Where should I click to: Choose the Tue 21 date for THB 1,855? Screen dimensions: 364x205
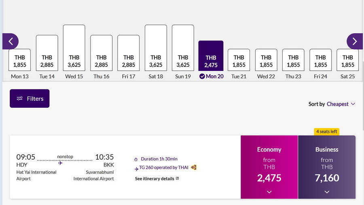239,61
